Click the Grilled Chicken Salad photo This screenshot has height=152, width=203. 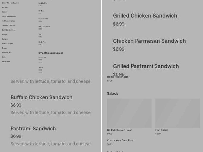pyautogui.click(x=129, y=113)
